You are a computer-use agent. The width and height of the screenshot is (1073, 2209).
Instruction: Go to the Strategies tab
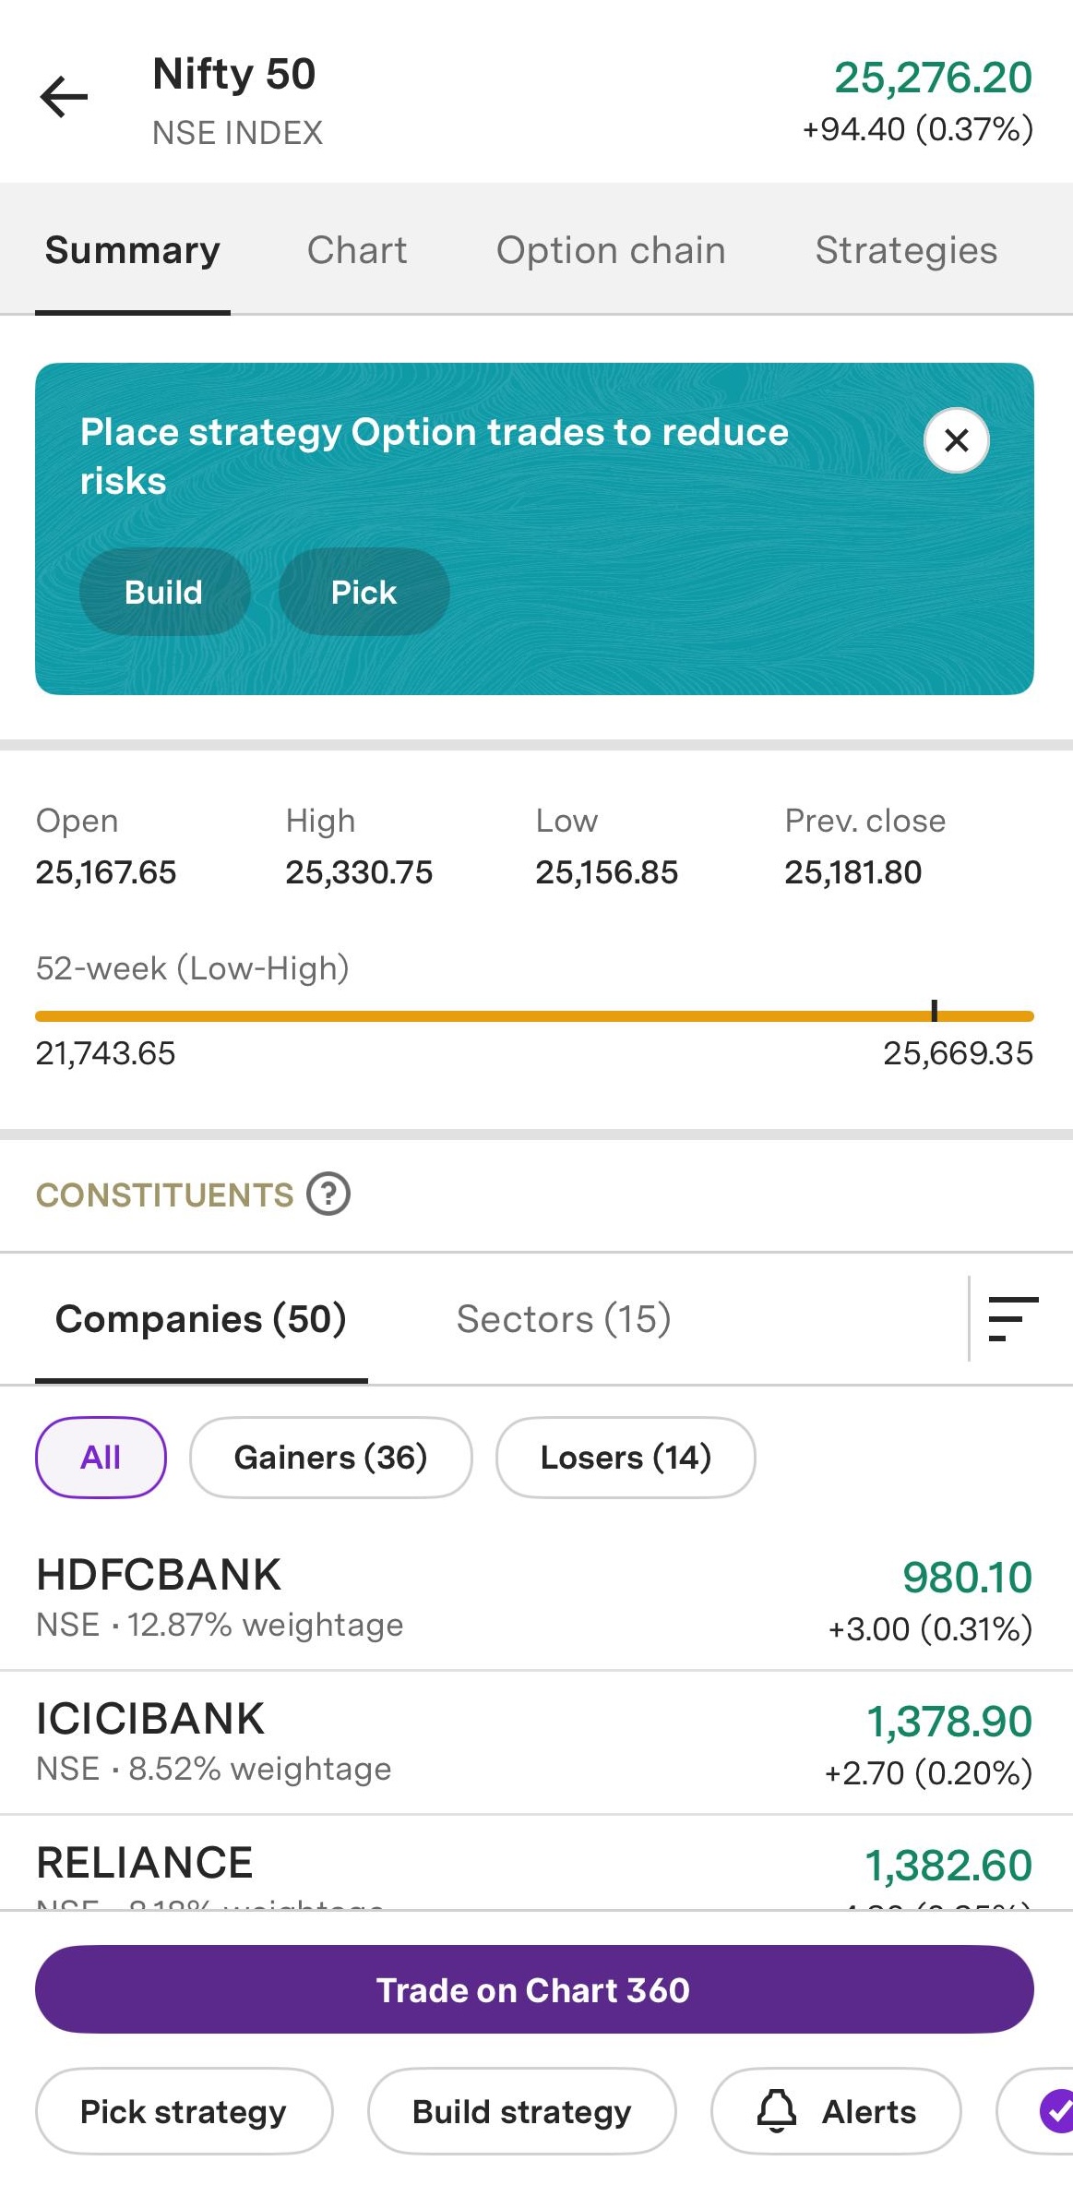[x=906, y=250]
